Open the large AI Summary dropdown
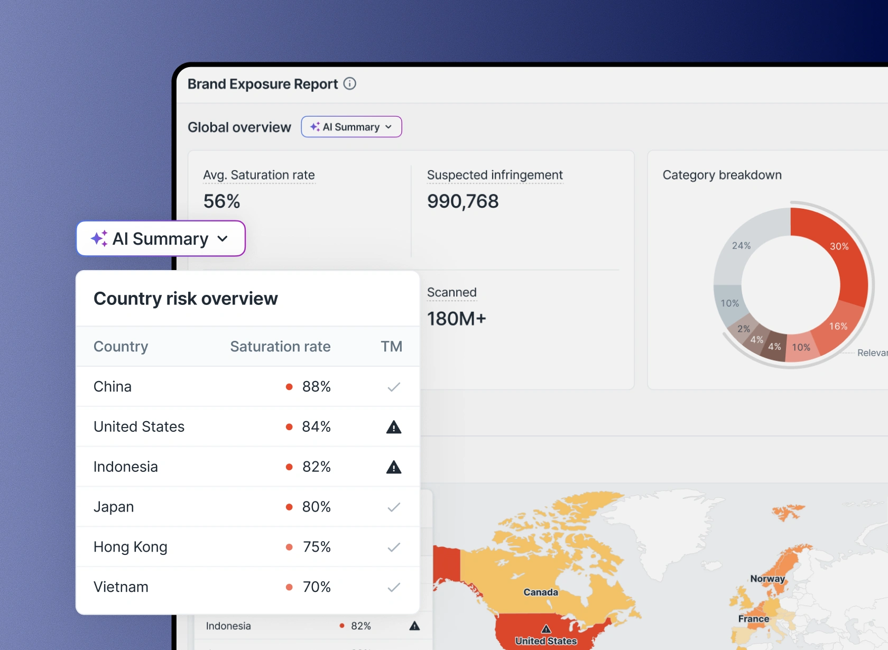 coord(223,238)
